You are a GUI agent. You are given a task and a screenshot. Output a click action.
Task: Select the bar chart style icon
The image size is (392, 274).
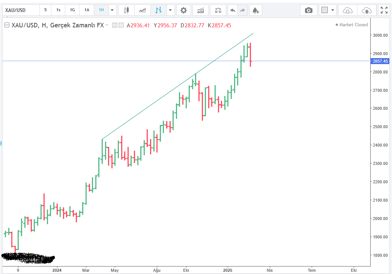pyautogui.click(x=158, y=10)
